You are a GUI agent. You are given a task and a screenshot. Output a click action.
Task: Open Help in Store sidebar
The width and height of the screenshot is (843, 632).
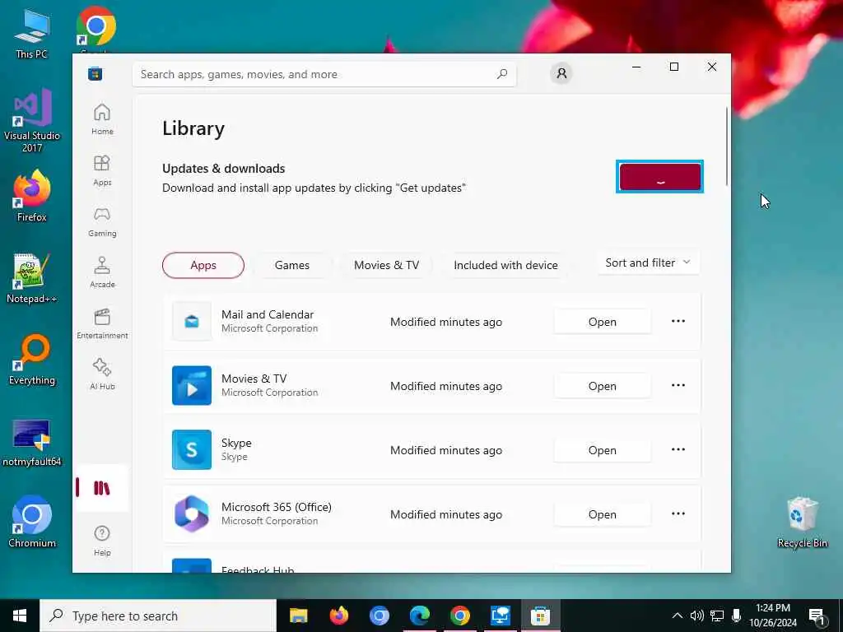pyautogui.click(x=102, y=541)
